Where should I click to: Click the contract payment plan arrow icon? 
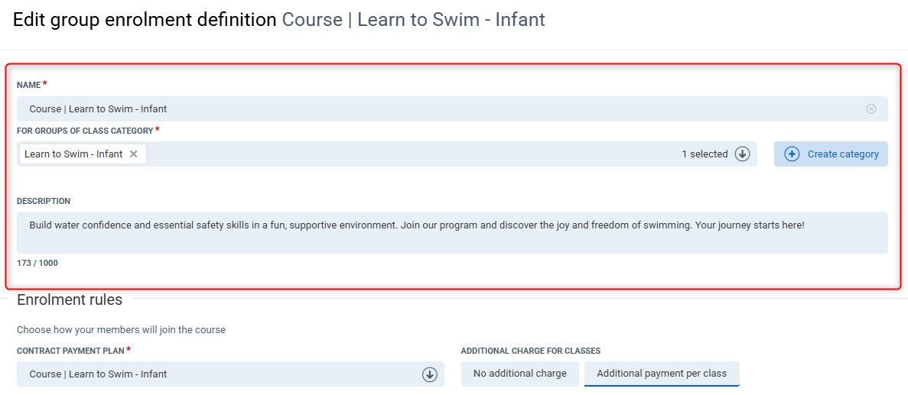click(x=429, y=374)
